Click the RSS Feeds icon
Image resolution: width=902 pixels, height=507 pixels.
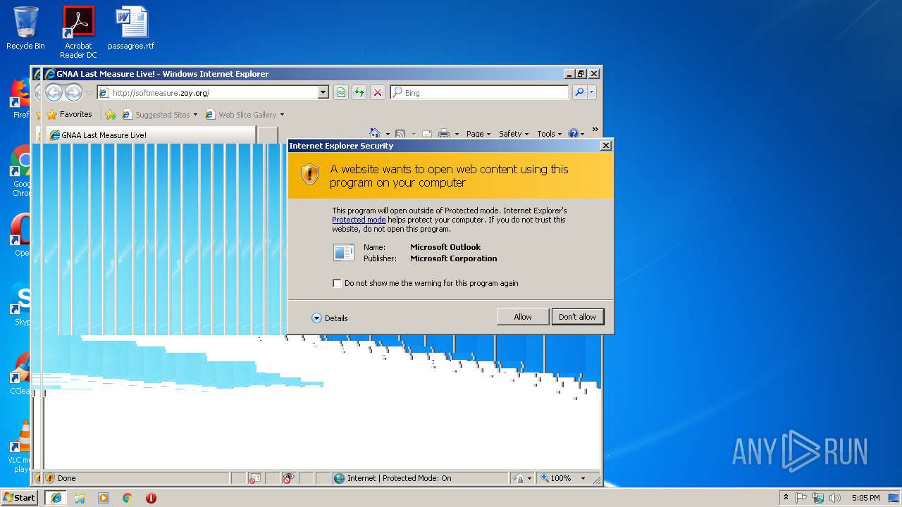[x=400, y=134]
